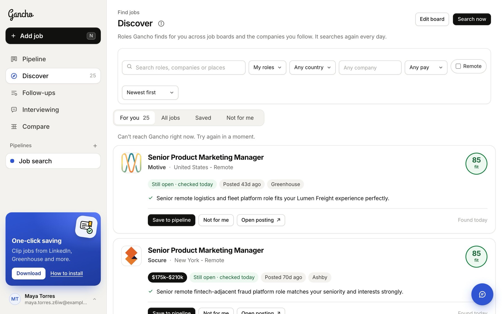
Task: Click the info icon next to Discover
Action: point(161,23)
